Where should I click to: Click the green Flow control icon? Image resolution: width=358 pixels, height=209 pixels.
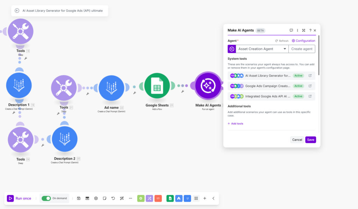click(x=141, y=199)
